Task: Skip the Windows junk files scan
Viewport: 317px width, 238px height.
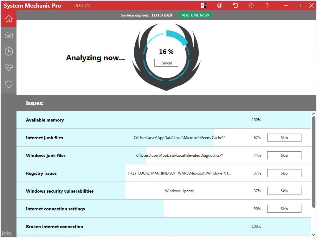Action: pos(284,155)
